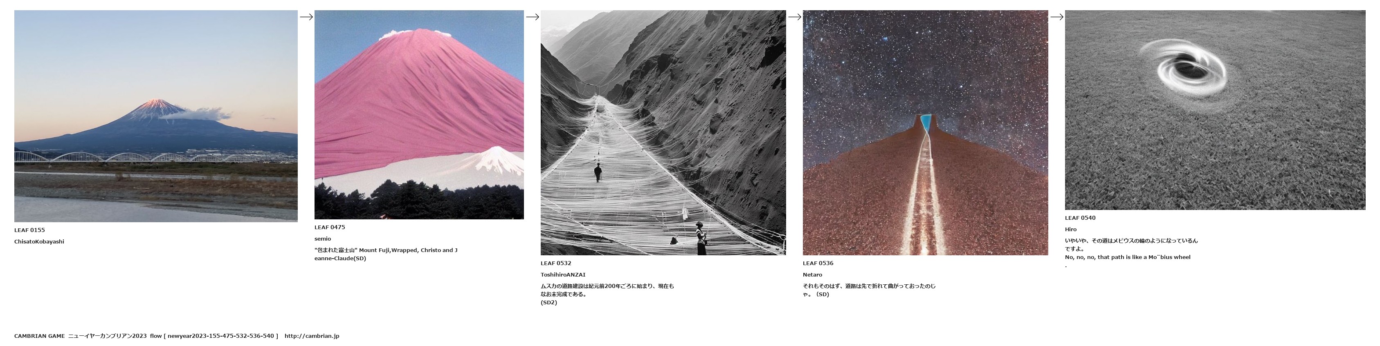Click the LEAF 0532 label
Viewport: 1380px width, 346px height.
click(555, 263)
